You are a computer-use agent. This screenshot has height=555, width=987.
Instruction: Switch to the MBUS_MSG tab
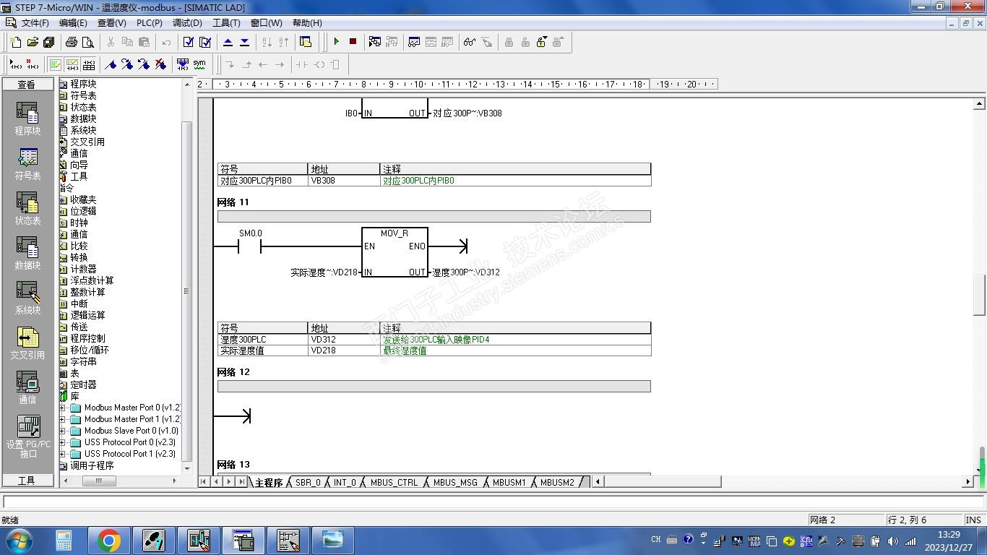coord(455,482)
